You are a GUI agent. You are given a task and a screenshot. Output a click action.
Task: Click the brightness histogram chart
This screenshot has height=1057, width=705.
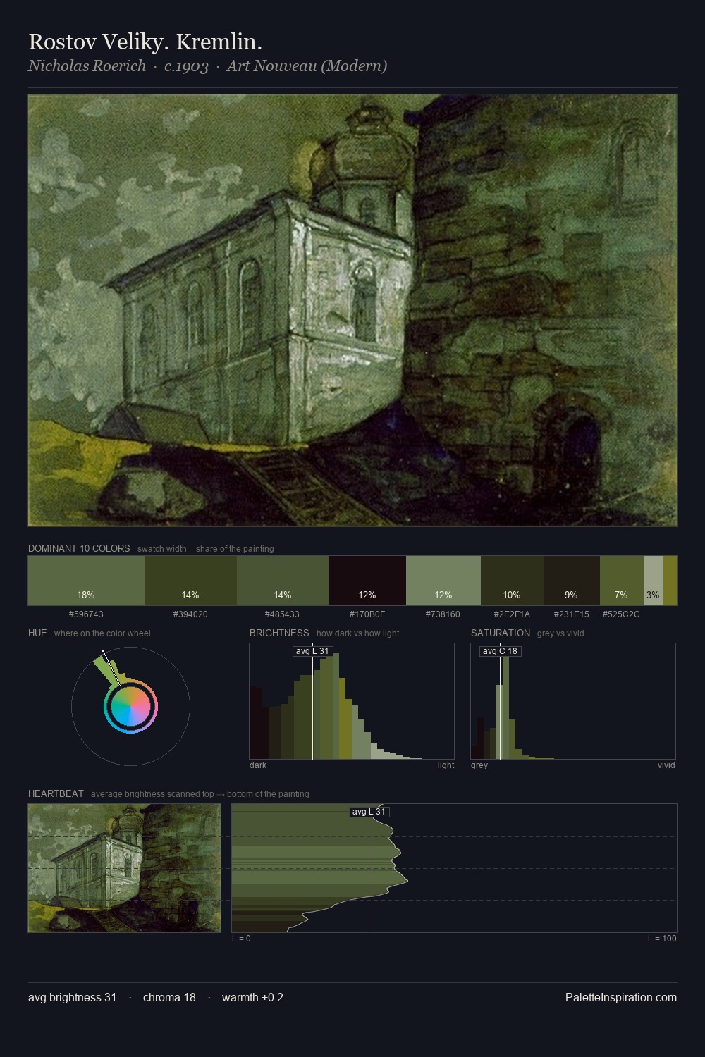click(352, 701)
